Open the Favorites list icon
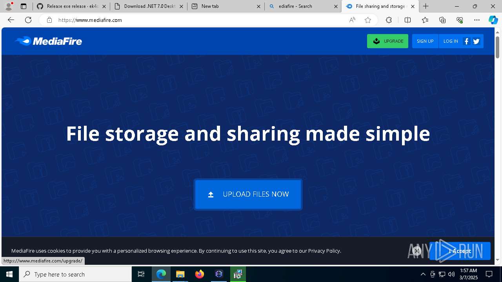This screenshot has width=502, height=282. pos(425,20)
